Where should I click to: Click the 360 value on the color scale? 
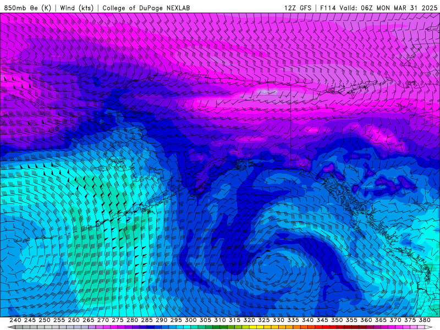366,320
